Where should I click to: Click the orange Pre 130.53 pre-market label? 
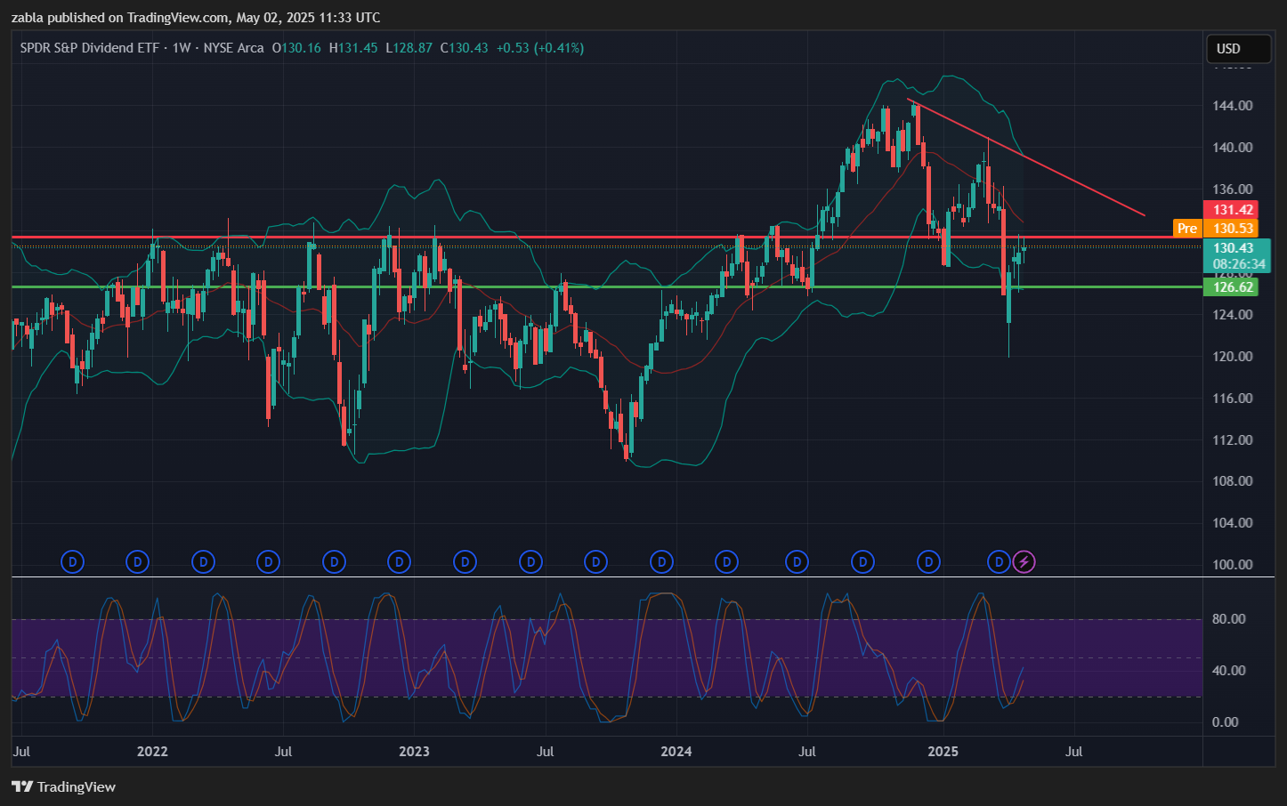(1216, 229)
